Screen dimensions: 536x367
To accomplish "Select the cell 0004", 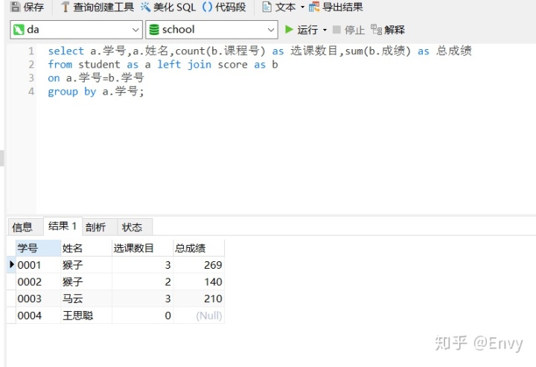I will click(x=38, y=315).
